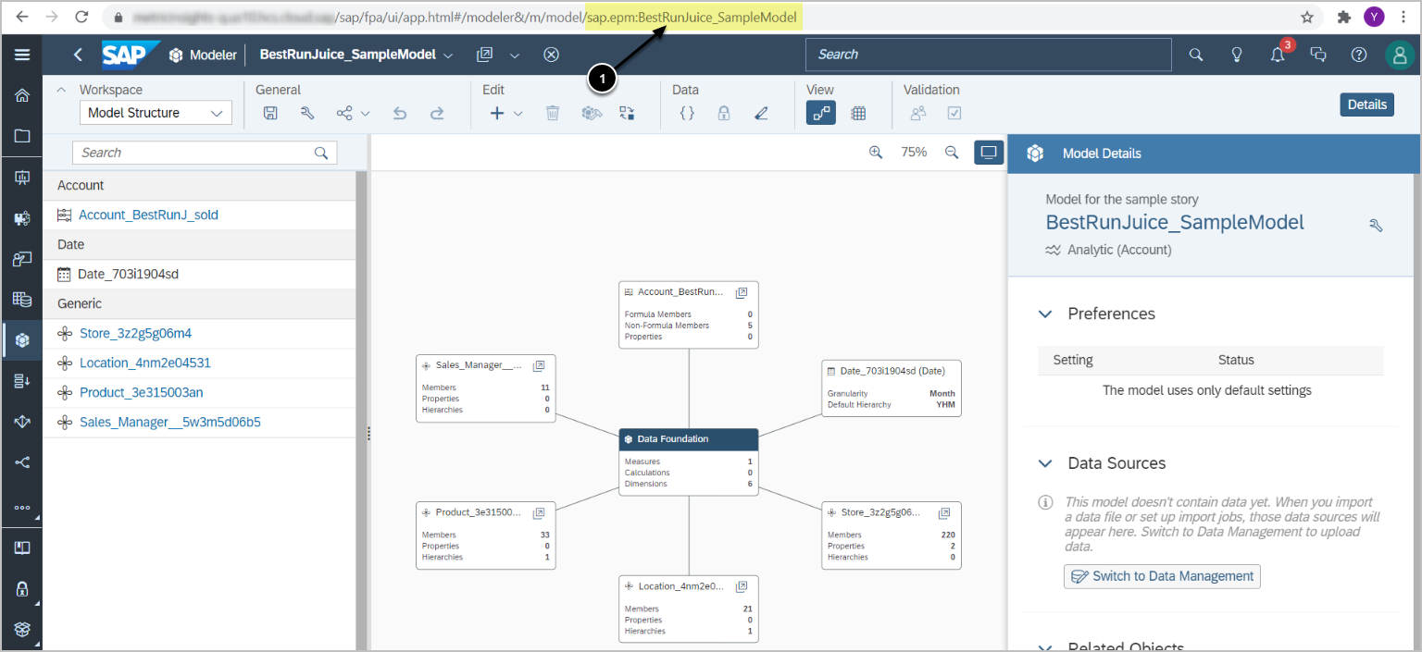Toggle the fullscreen diagram button

pyautogui.click(x=989, y=153)
